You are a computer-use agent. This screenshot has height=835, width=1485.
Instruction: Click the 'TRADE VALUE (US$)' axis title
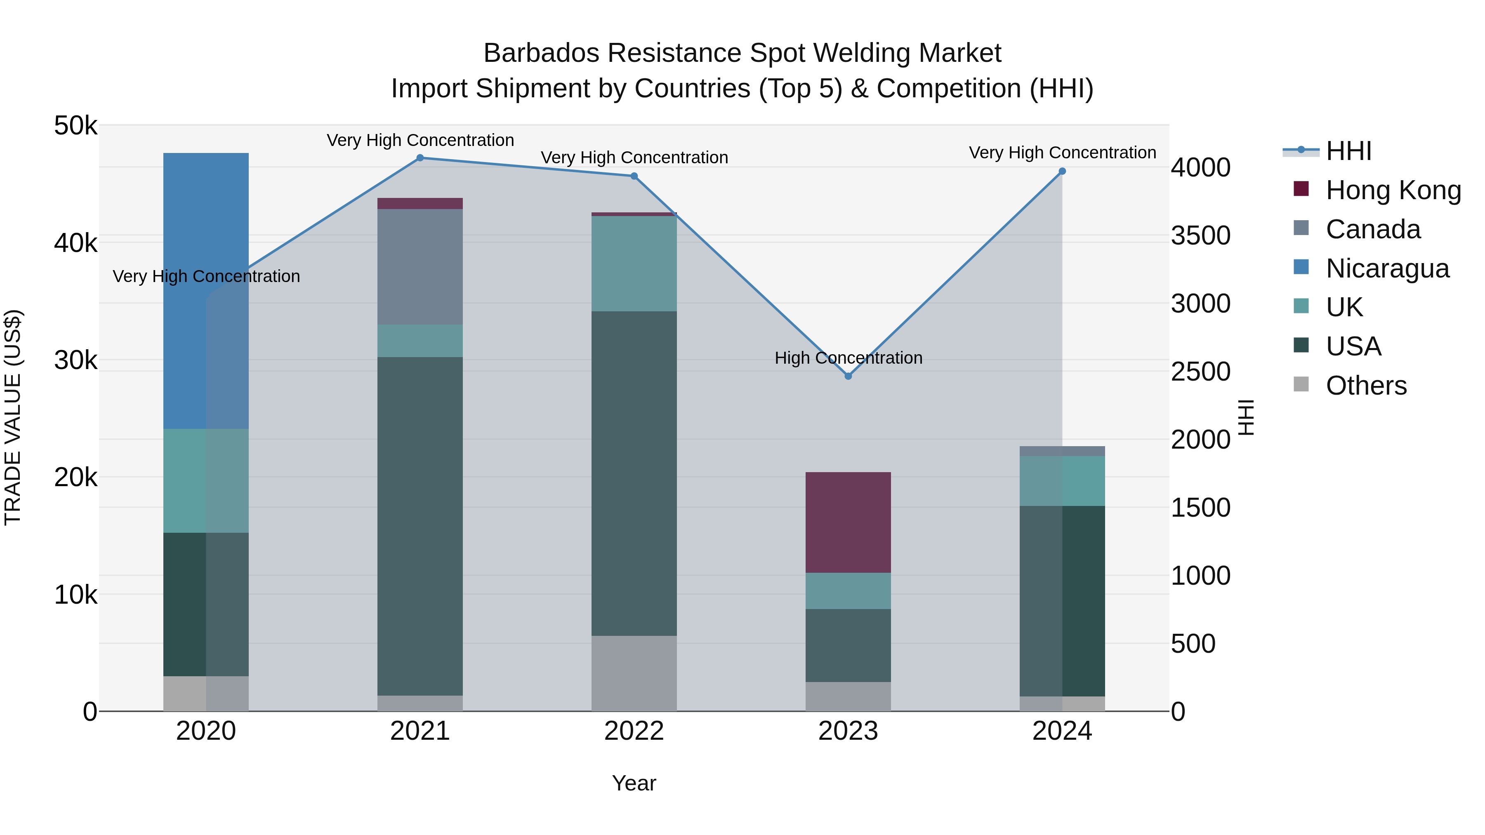[x=13, y=417]
